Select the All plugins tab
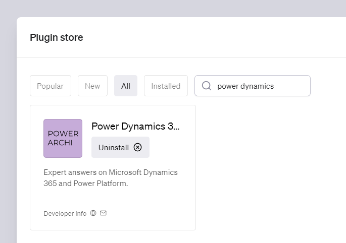The height and width of the screenshot is (243, 346). tap(126, 86)
